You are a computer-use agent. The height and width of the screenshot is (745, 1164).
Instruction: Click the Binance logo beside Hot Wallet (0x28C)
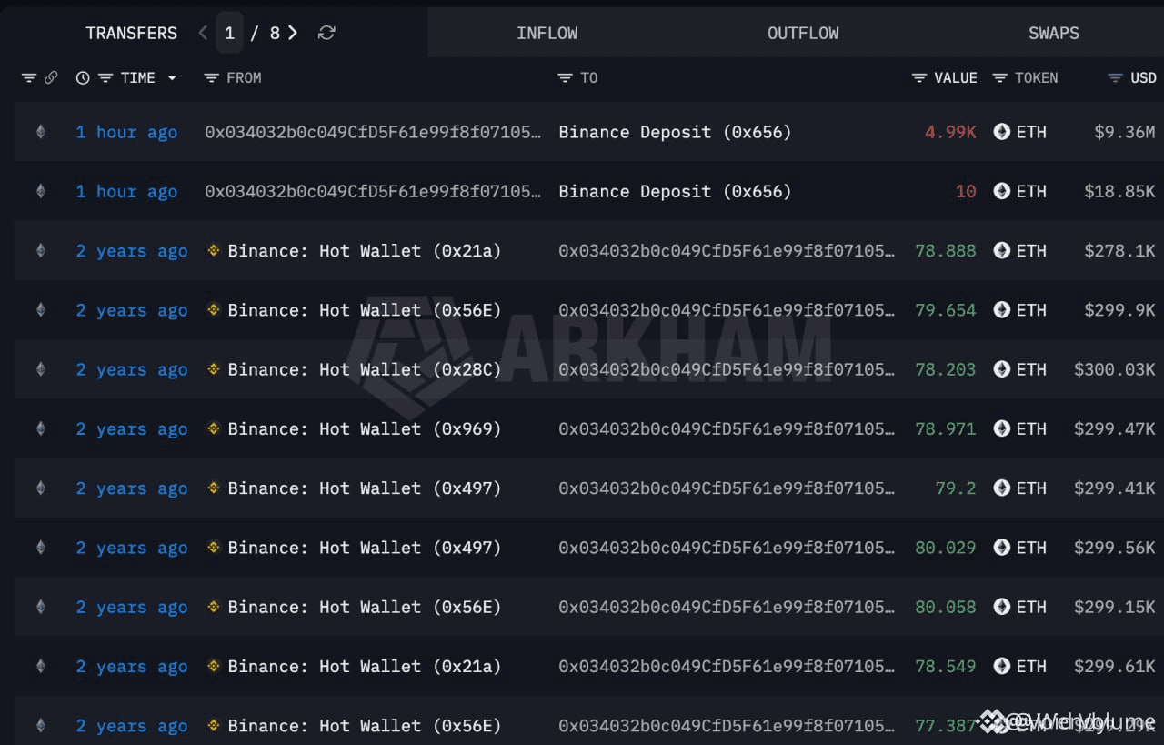click(214, 369)
